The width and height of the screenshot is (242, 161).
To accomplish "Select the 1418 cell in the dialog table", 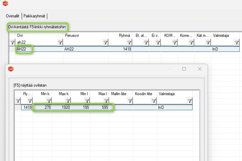I will (x=27, y=107).
